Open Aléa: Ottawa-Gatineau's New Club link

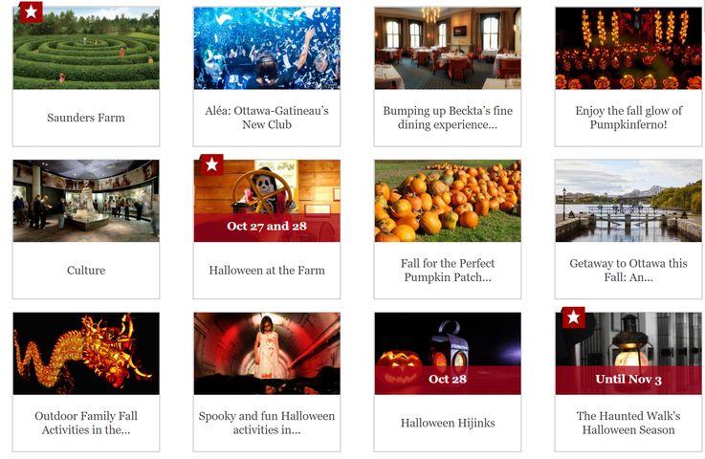pos(267,118)
